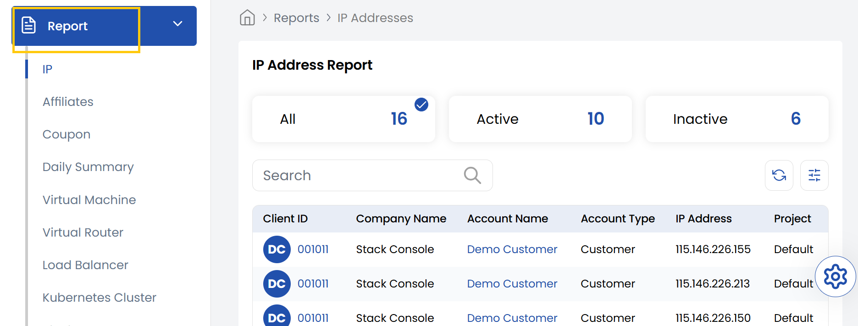Open client 001011 in 115.146.226.213 row
The height and width of the screenshot is (326, 858).
tap(313, 284)
